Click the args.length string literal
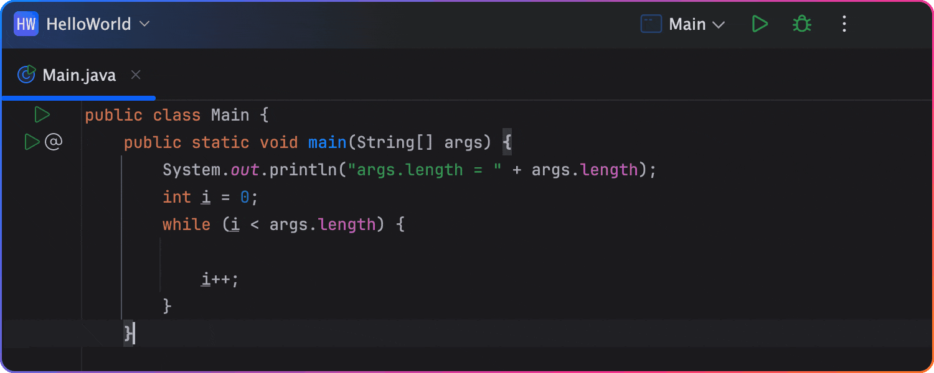Viewport: 934px width, 373px height. 428,170
